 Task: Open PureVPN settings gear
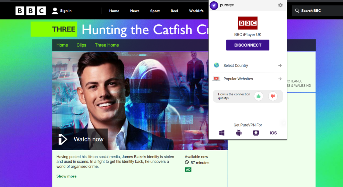[280, 5]
